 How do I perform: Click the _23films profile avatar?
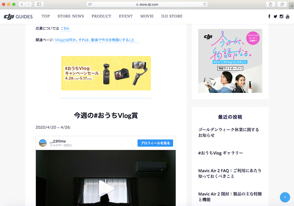pos(43,143)
